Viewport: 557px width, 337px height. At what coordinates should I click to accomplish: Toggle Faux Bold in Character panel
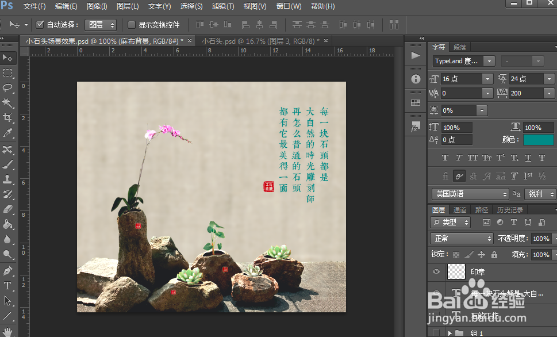pos(445,158)
